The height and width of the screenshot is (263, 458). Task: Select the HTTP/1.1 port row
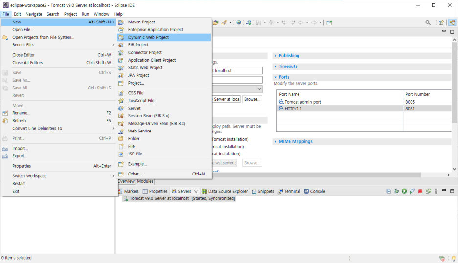click(x=364, y=109)
